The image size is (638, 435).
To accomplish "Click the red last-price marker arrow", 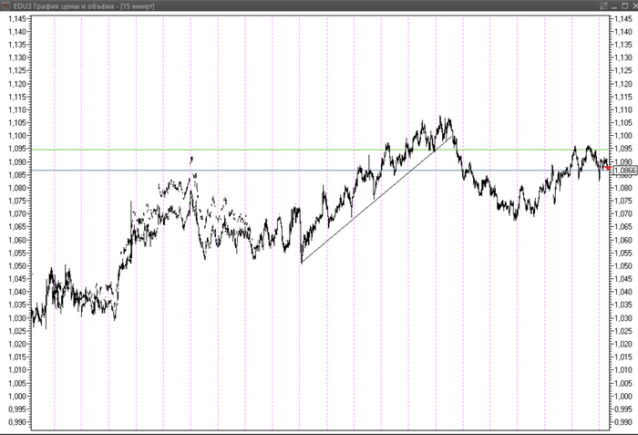I will point(608,168).
